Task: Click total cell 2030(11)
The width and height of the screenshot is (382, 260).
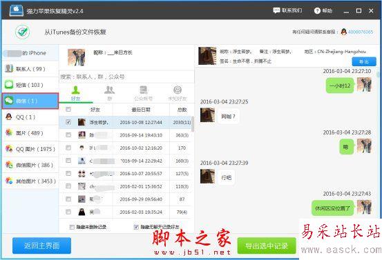Action: click(x=182, y=122)
